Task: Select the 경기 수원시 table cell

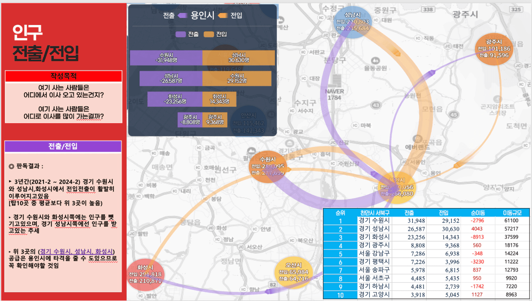Action: pyautogui.click(x=375, y=221)
